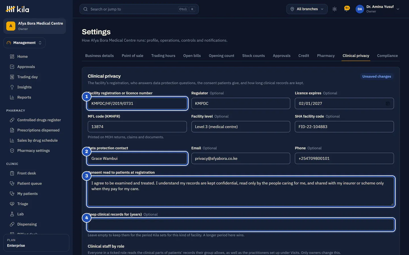
Task: Expand the All branches dropdown
Action: (x=307, y=9)
